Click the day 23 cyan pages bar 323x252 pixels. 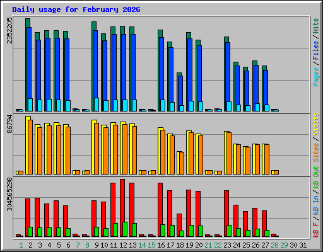click(x=229, y=106)
